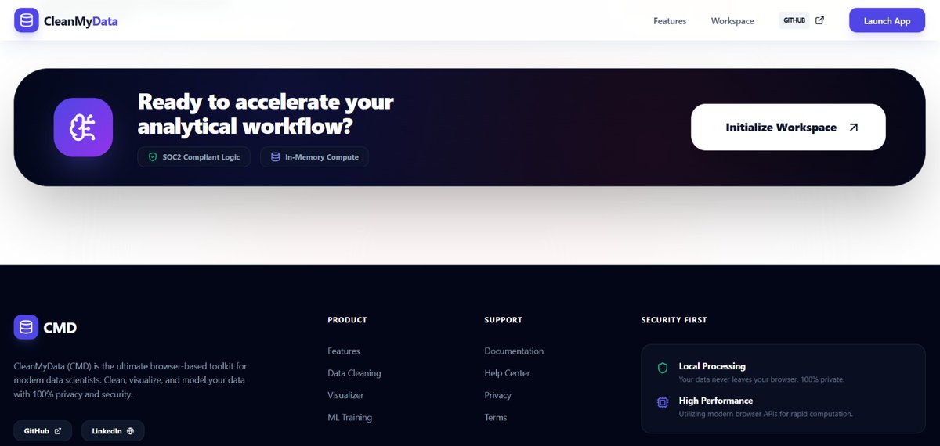Viewport: 940px width, 446px height.
Task: Click 'Utilizing modern browser APIs' description text
Action: [765, 414]
